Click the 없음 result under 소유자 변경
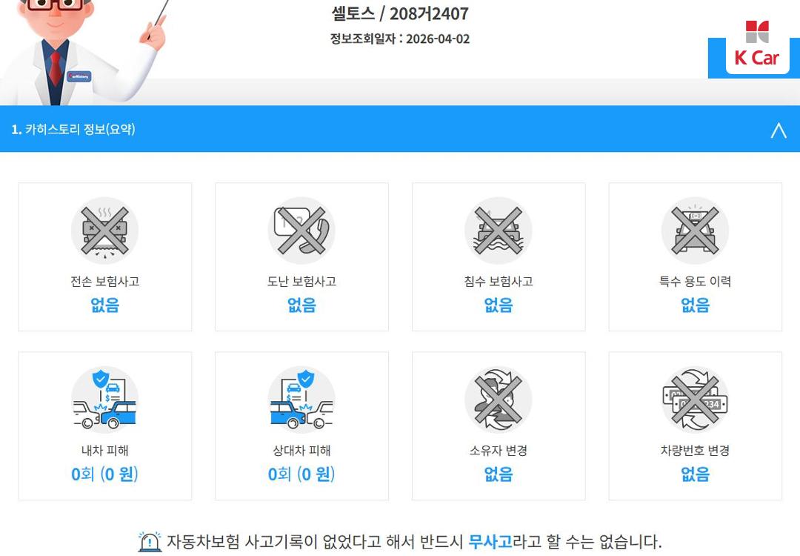 pos(499,474)
